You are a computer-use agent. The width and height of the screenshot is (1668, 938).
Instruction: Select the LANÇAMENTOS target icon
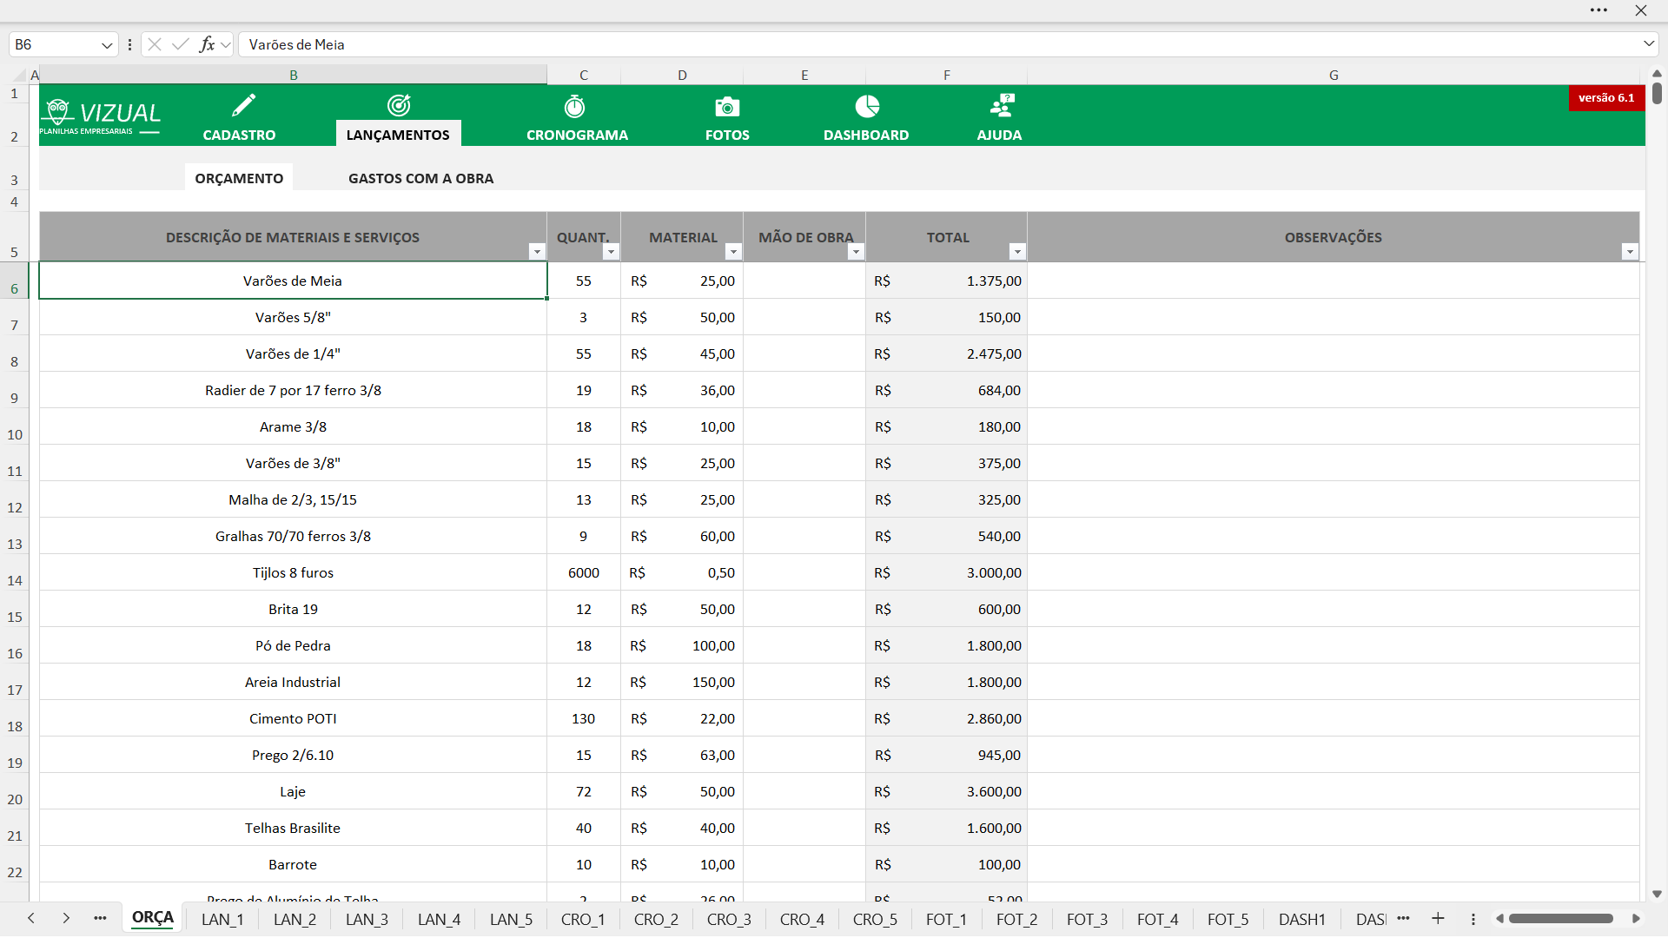(x=399, y=105)
